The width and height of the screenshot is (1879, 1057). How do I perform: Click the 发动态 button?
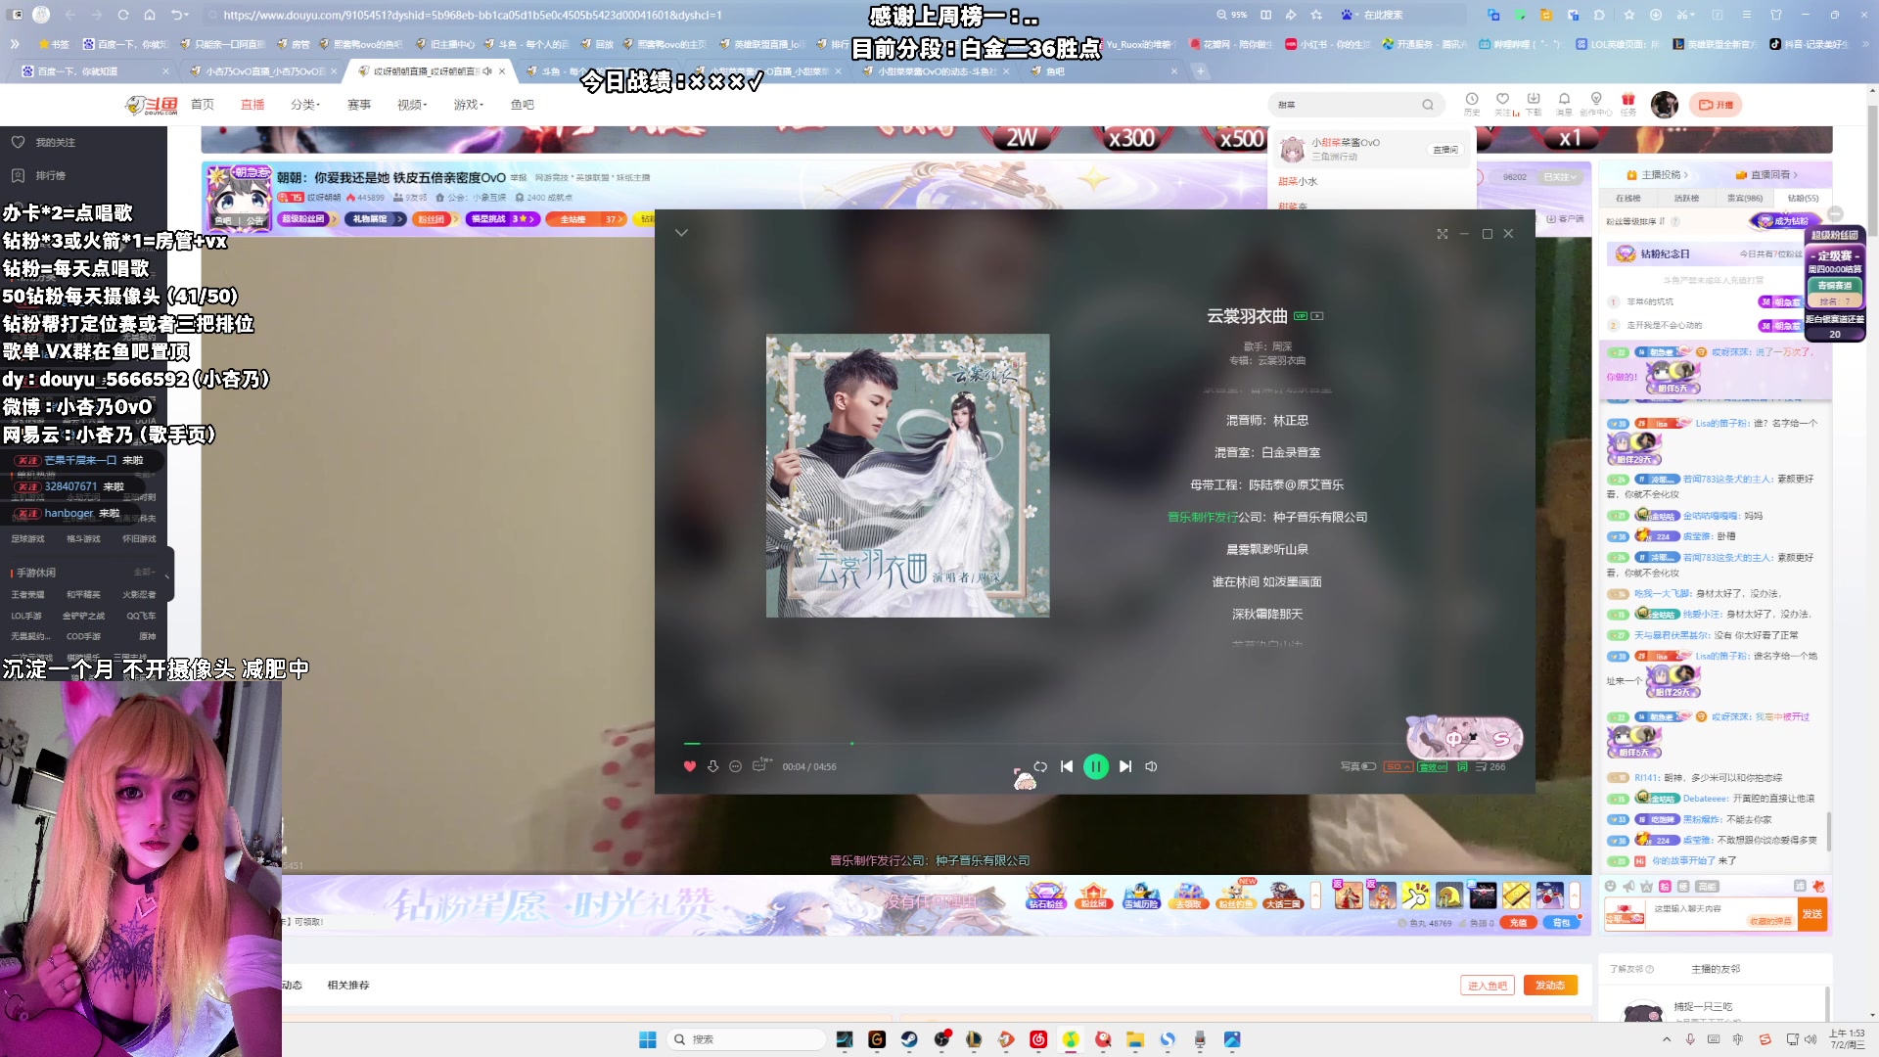(1550, 986)
